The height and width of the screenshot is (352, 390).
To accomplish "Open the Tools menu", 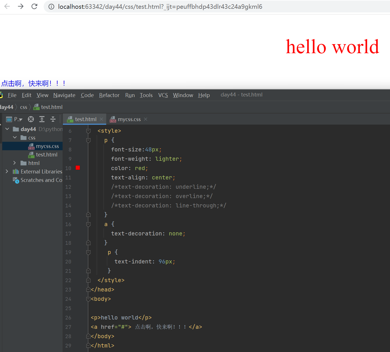I will pos(146,95).
